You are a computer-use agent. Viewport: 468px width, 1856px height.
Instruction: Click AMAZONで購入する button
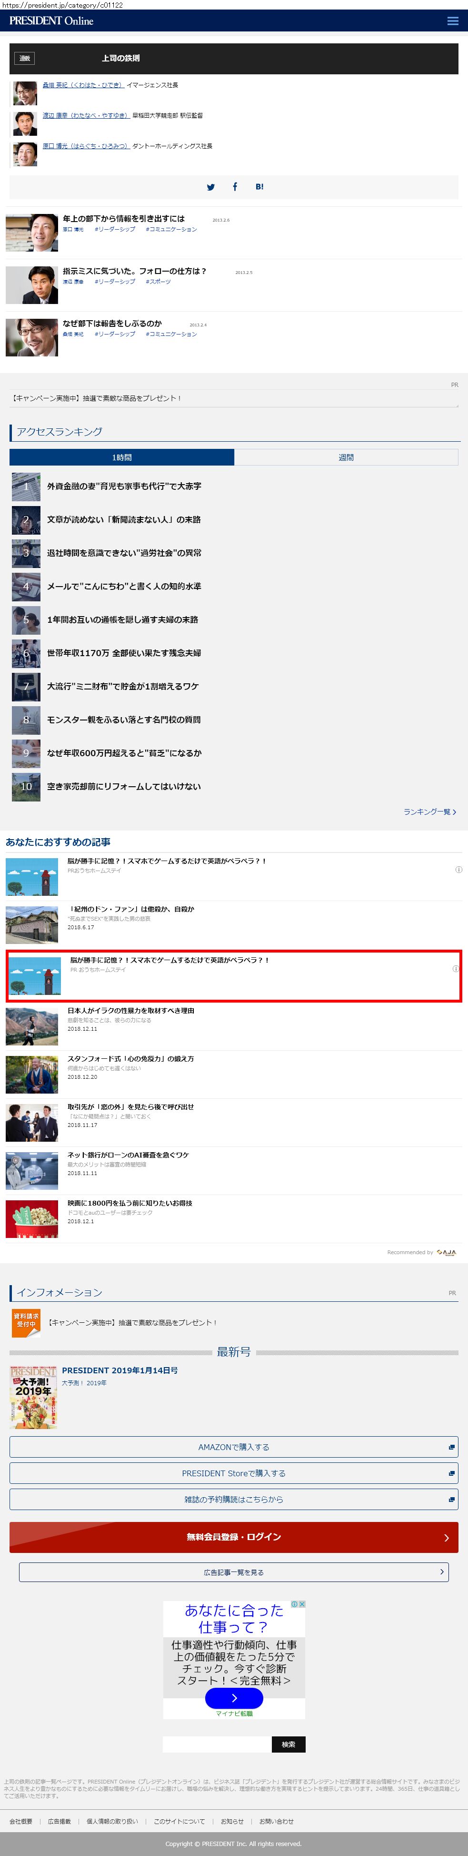point(234,1447)
